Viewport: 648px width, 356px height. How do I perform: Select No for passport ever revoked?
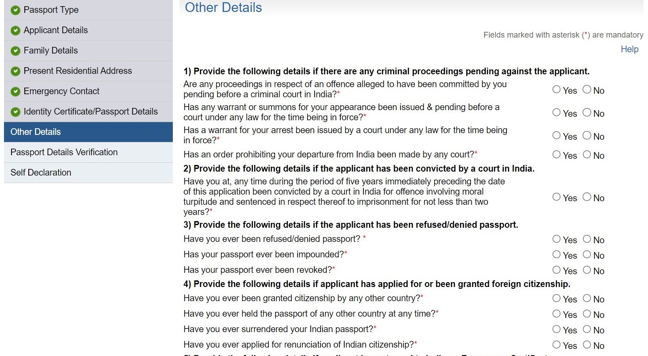[587, 270]
